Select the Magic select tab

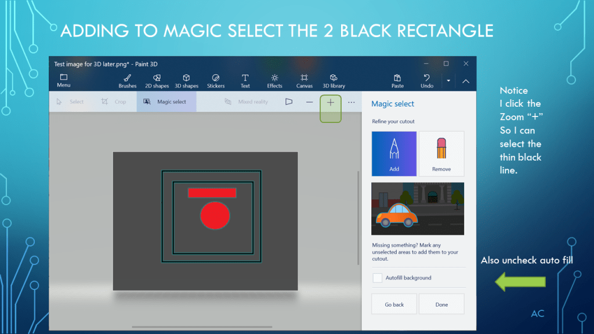(166, 102)
